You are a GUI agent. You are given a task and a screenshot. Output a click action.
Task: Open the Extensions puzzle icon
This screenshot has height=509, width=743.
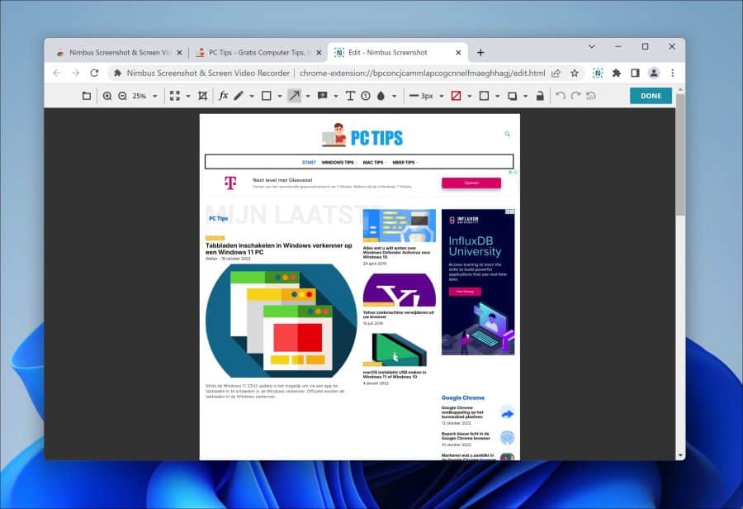point(617,73)
